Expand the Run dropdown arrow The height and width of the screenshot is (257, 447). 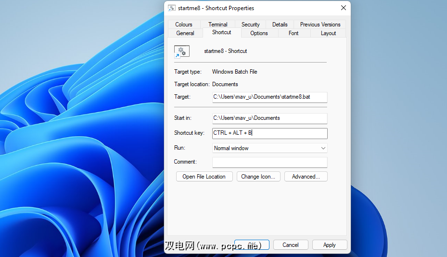[323, 148]
